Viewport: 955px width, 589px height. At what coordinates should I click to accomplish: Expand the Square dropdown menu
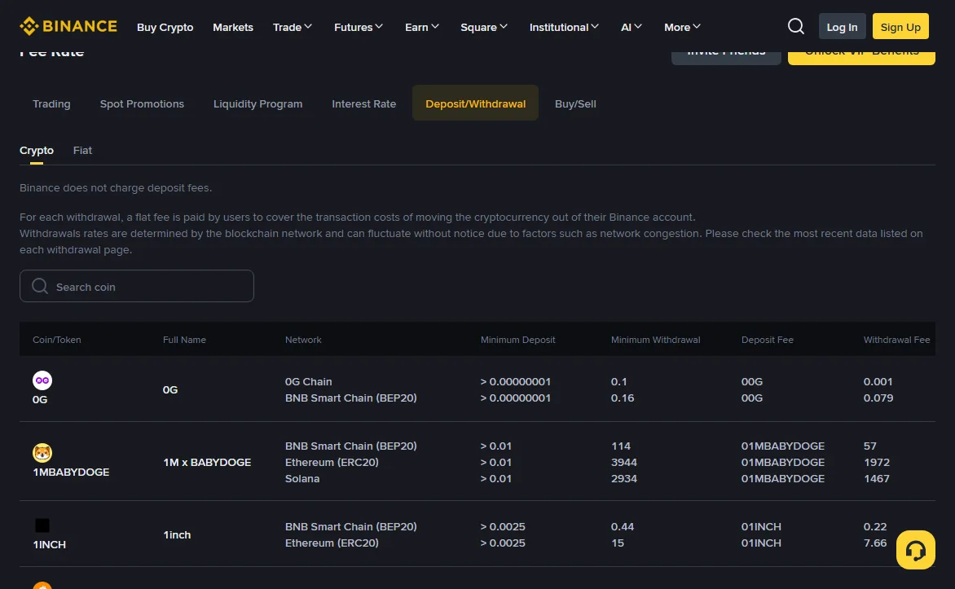coord(483,27)
